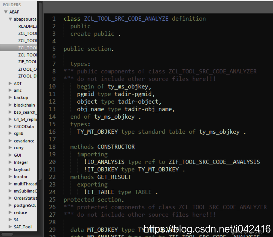Click line number 18 in gutter
The width and height of the screenshot is (273, 237).
pos(52,147)
